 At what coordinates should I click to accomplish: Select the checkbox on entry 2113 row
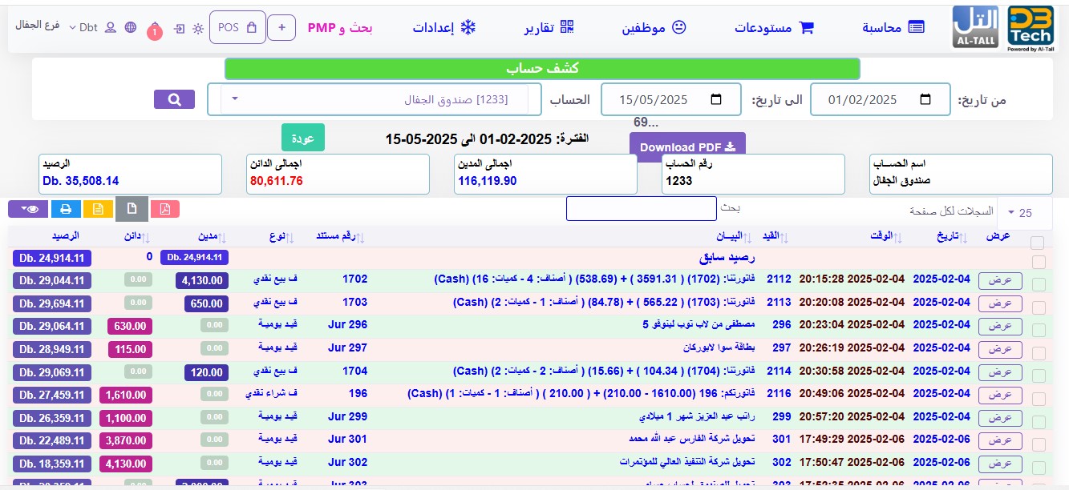[1039, 307]
